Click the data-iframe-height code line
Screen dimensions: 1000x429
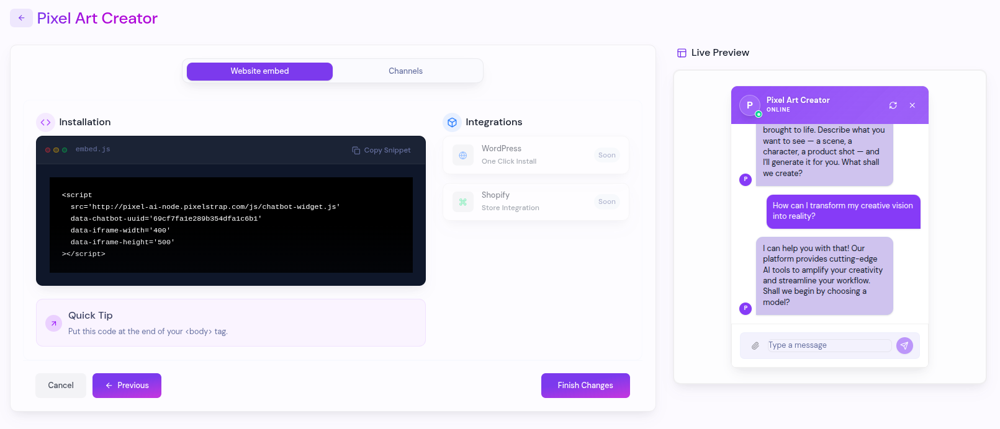(x=123, y=242)
